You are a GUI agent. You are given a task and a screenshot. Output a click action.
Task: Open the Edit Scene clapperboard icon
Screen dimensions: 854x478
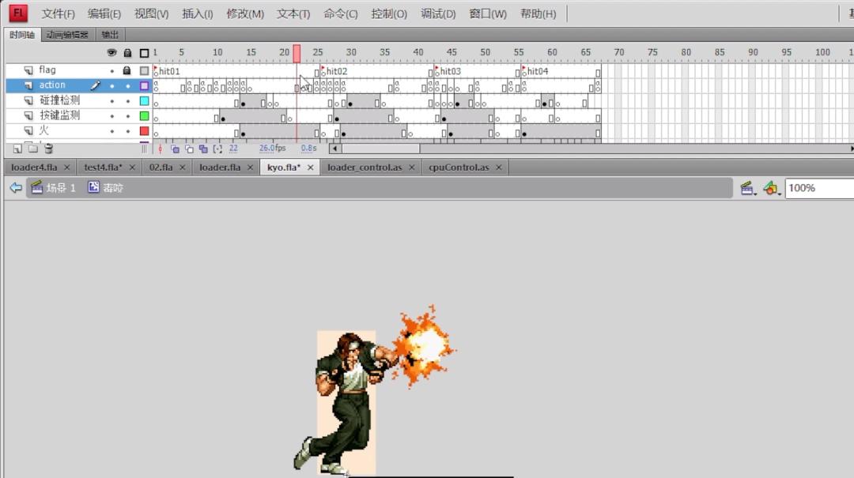tap(746, 187)
